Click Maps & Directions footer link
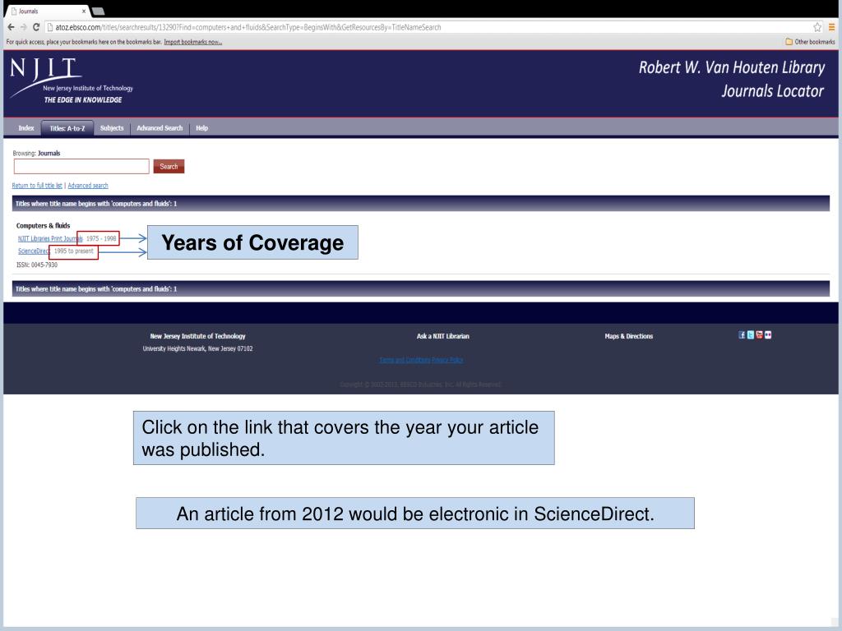Viewport: 842px width, 631px height. click(629, 336)
